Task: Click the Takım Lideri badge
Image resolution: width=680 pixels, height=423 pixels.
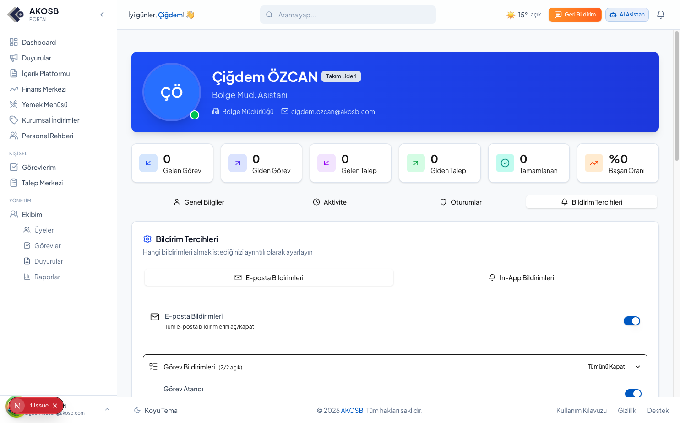Action: (341, 76)
